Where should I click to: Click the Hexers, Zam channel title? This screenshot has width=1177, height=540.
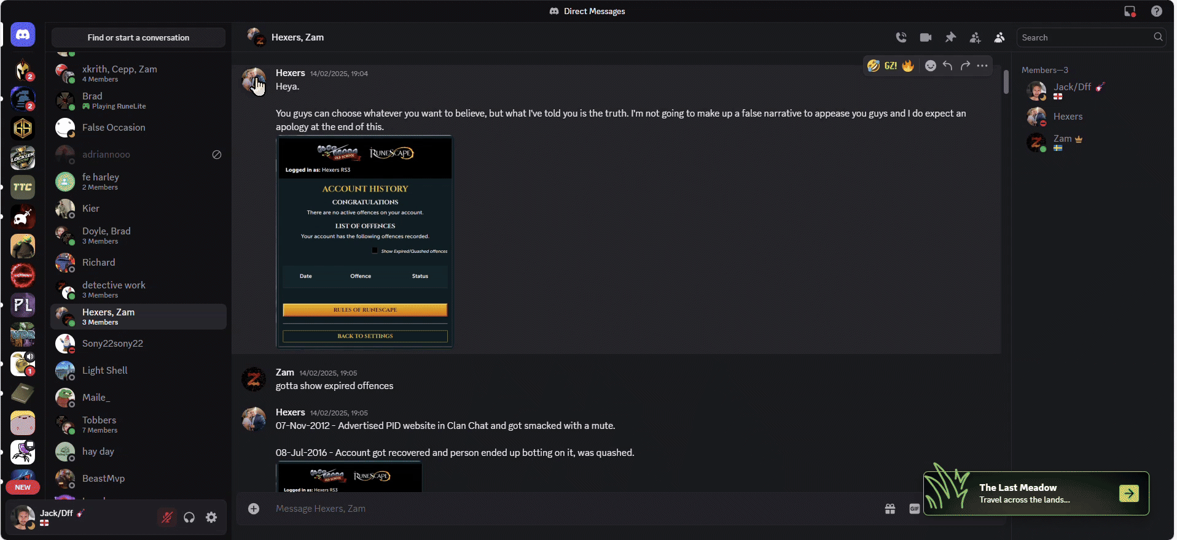tap(297, 37)
